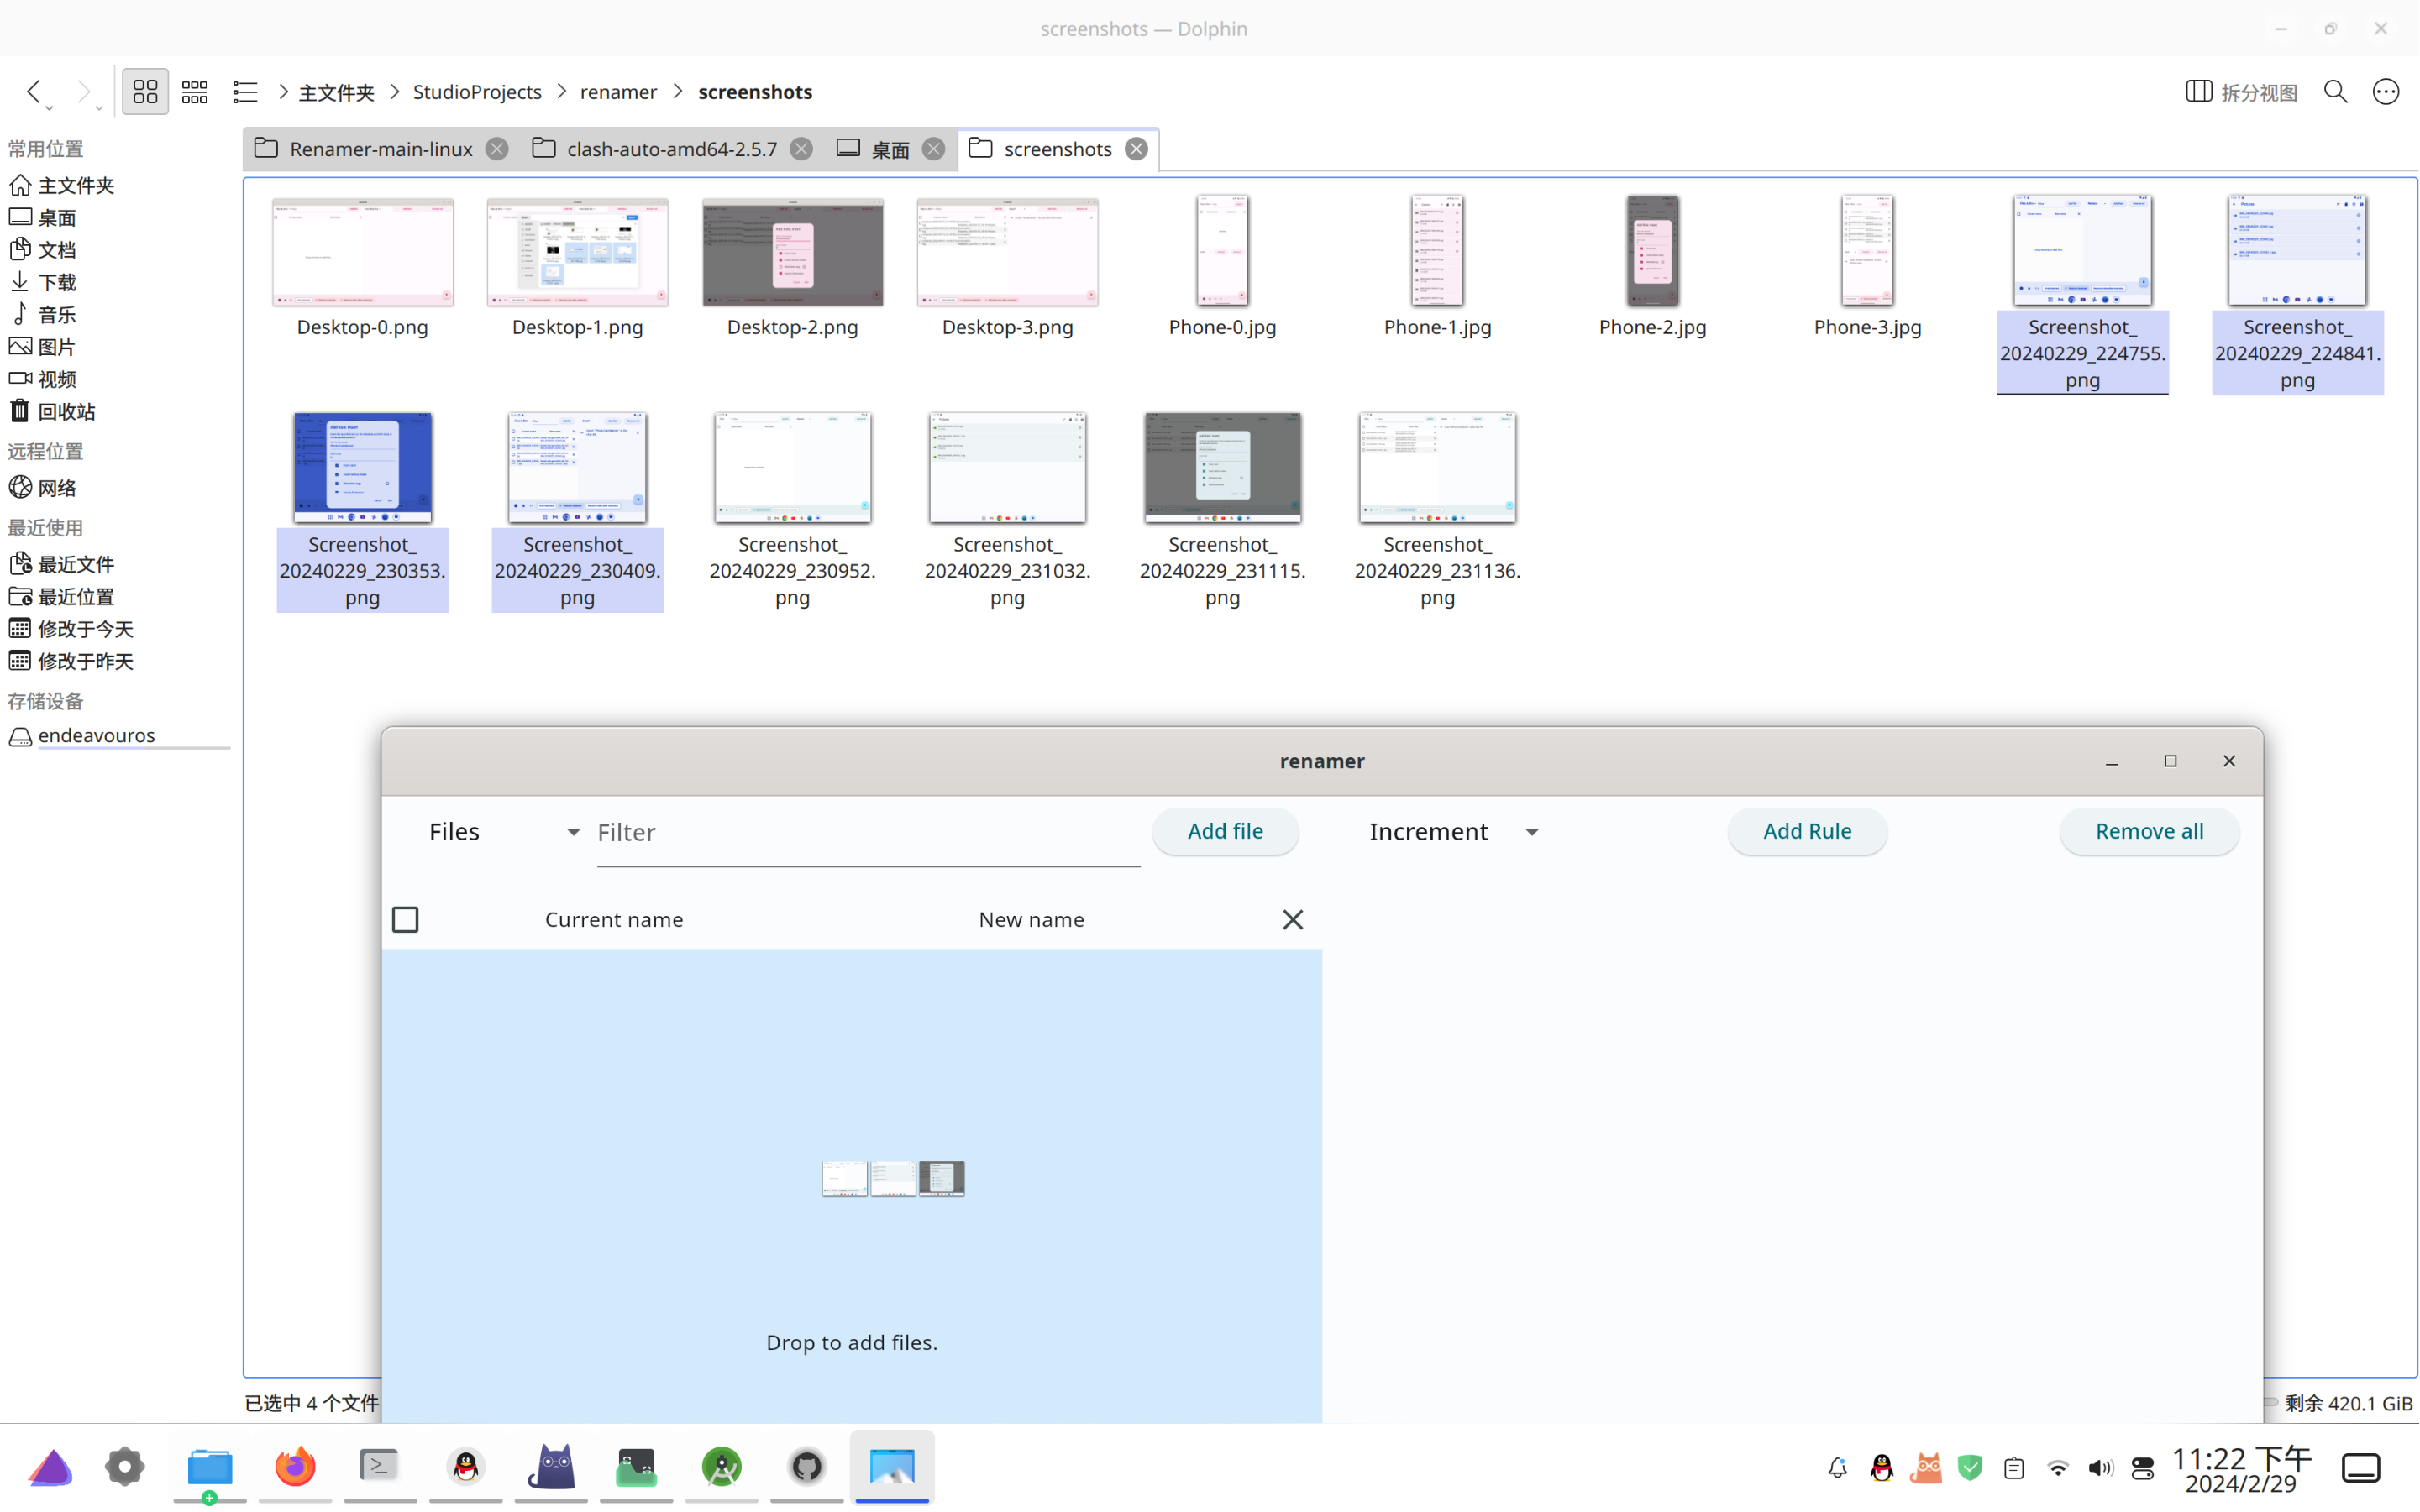Open the Dolphin search tool

point(2336,91)
